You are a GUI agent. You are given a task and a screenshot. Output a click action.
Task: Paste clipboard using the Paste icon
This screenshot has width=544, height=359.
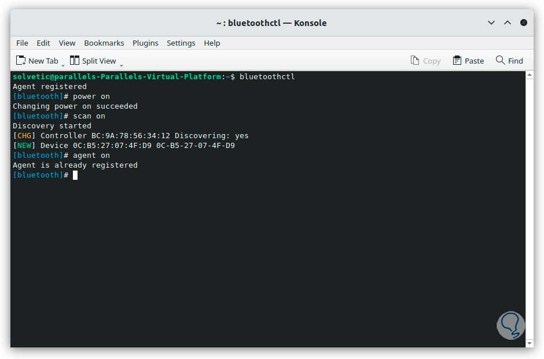pos(457,61)
